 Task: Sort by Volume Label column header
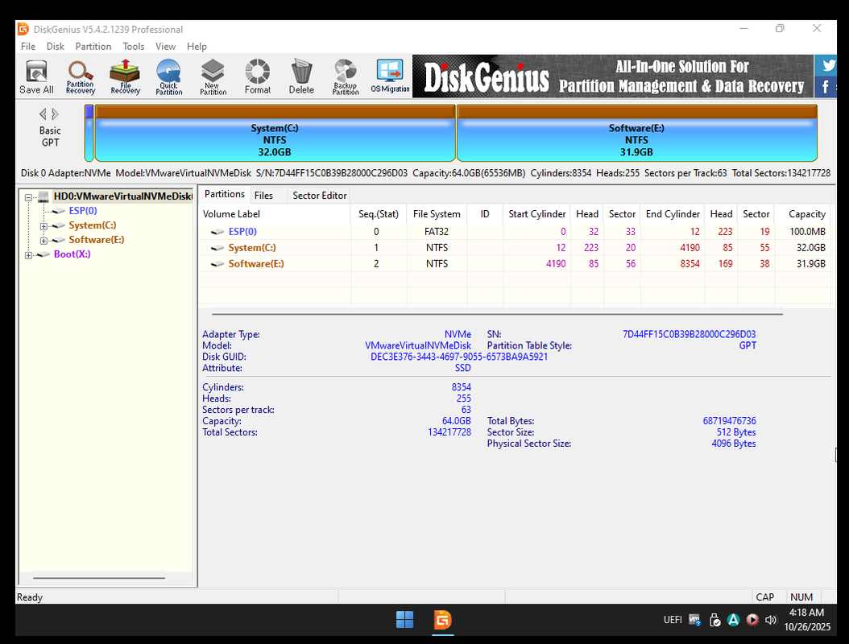[275, 214]
